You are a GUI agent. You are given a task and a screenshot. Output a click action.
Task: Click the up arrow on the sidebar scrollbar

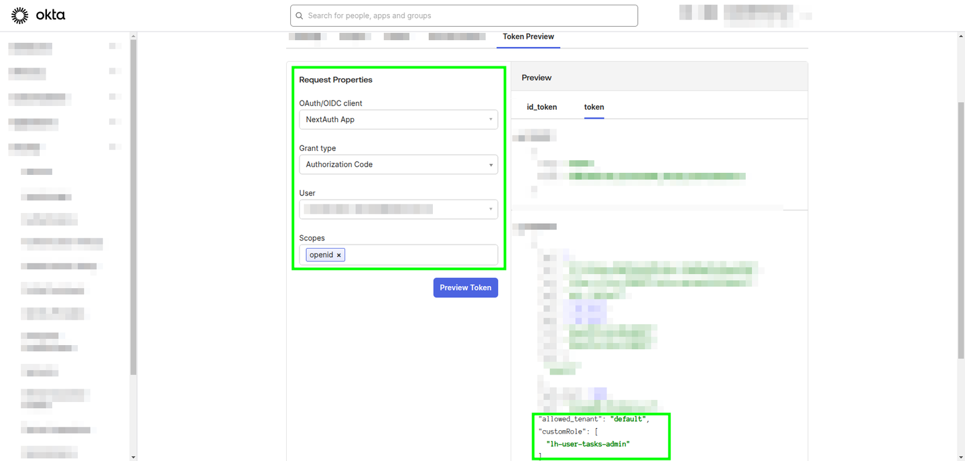133,36
